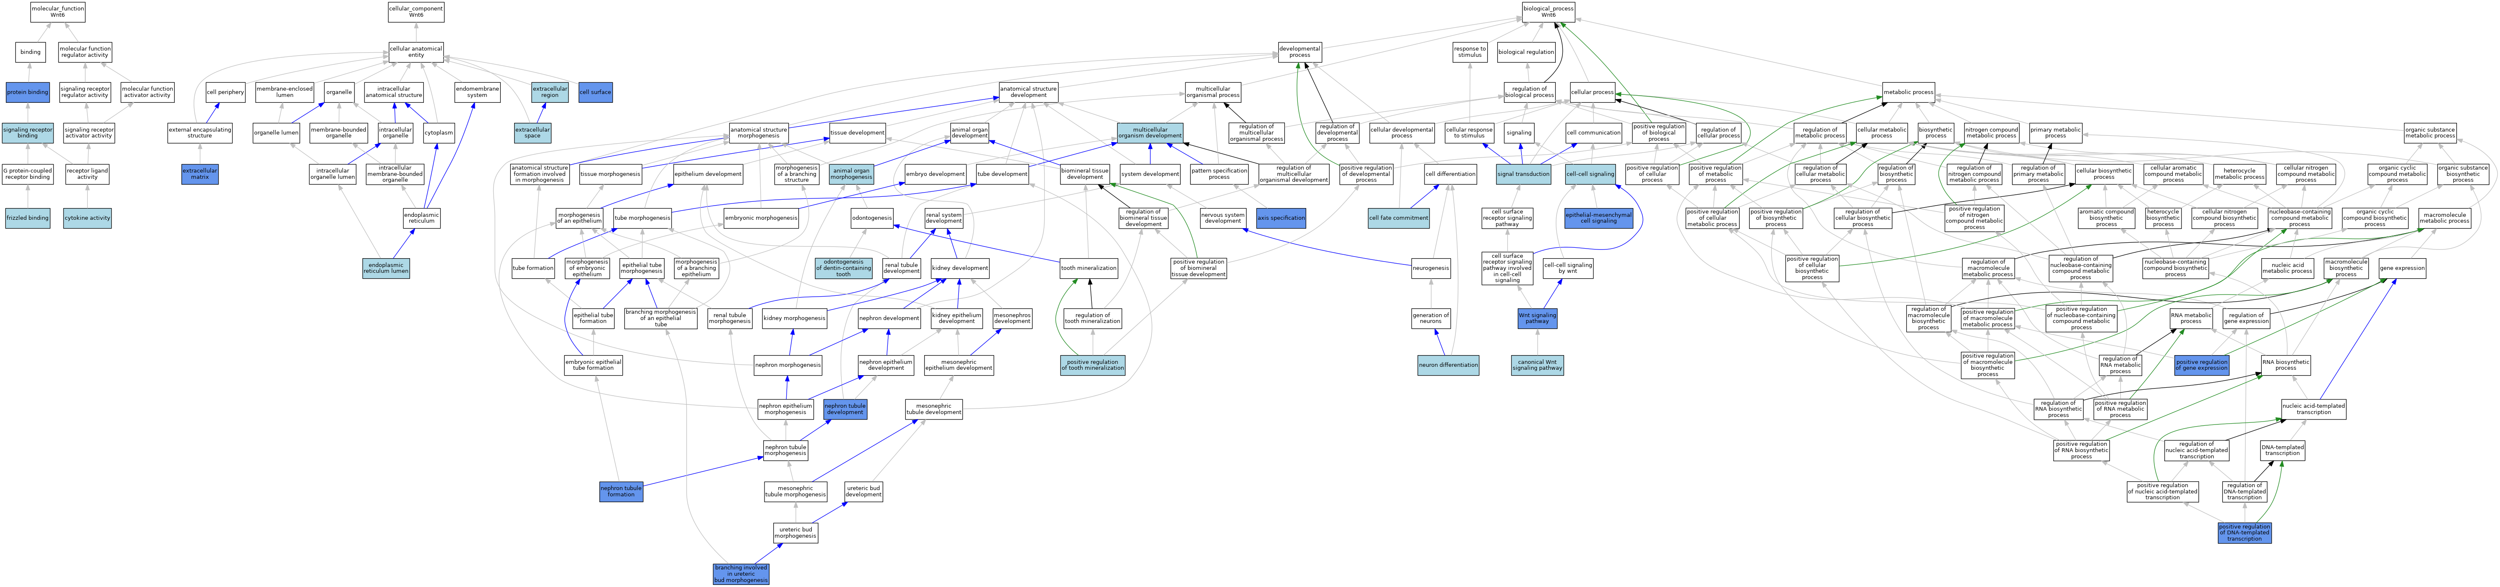
Task: Click 'cell-cell signaling by wnt' node
Action: coord(1567,268)
